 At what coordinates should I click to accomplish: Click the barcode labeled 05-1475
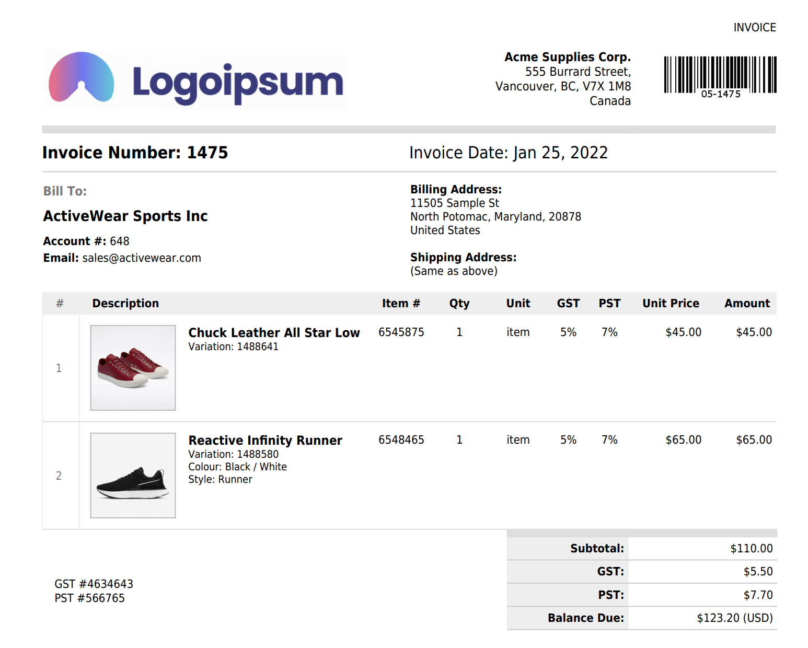tap(720, 76)
